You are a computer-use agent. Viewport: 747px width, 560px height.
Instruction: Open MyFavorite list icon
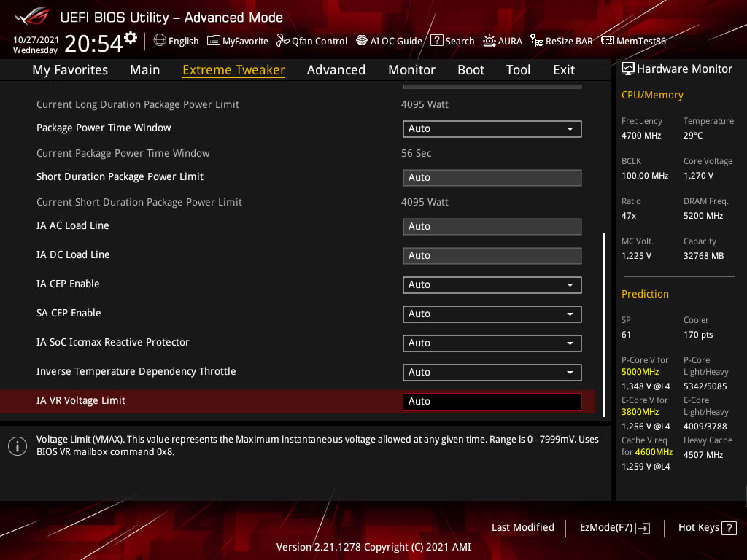(x=214, y=41)
